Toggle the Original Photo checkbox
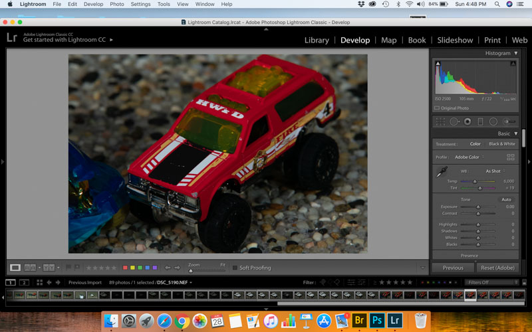The image size is (532, 332). pyautogui.click(x=437, y=108)
